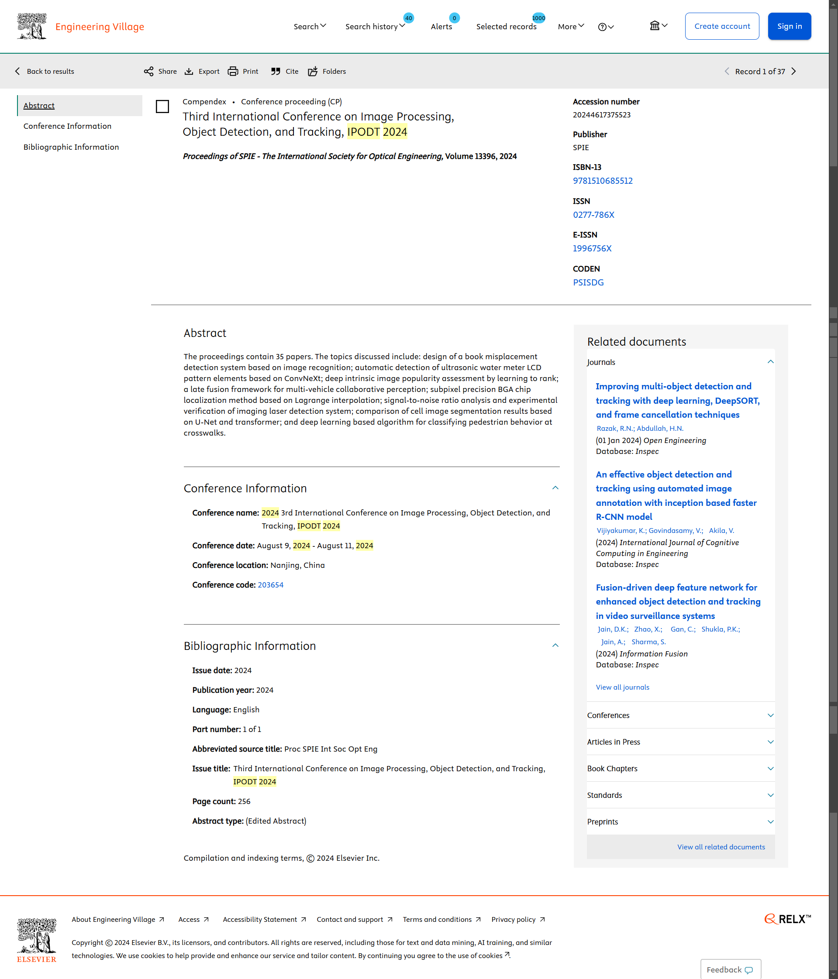
Task: Open the institution building icon menu
Action: (659, 26)
